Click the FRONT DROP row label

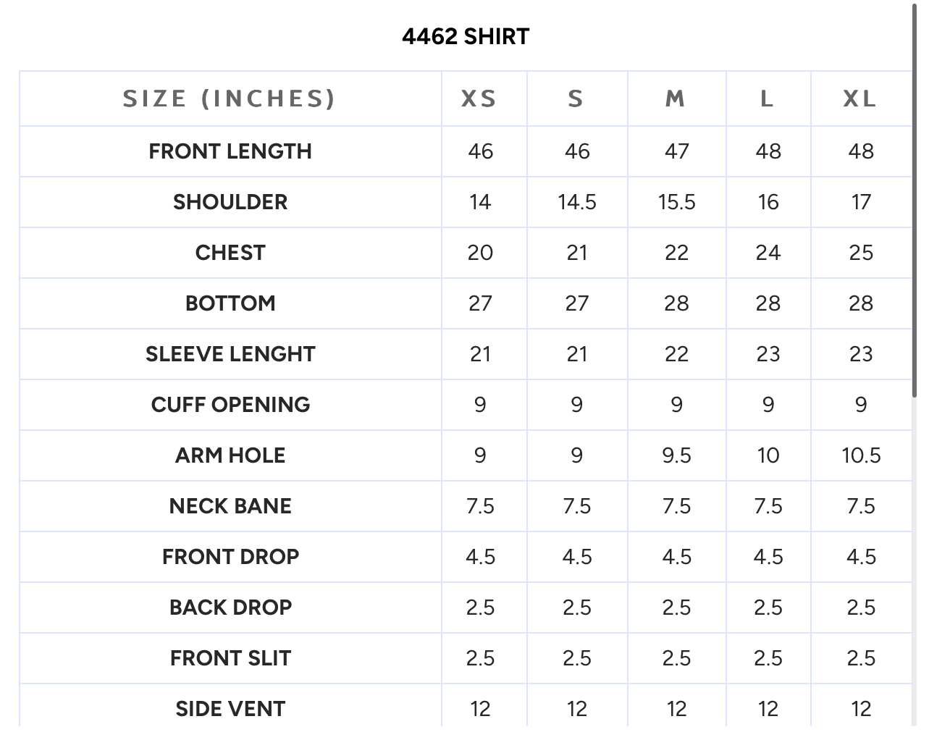click(x=230, y=557)
